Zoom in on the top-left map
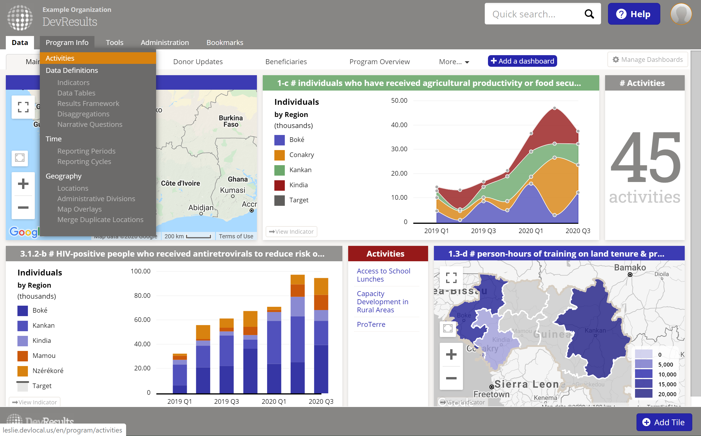This screenshot has height=436, width=701. pos(23,184)
